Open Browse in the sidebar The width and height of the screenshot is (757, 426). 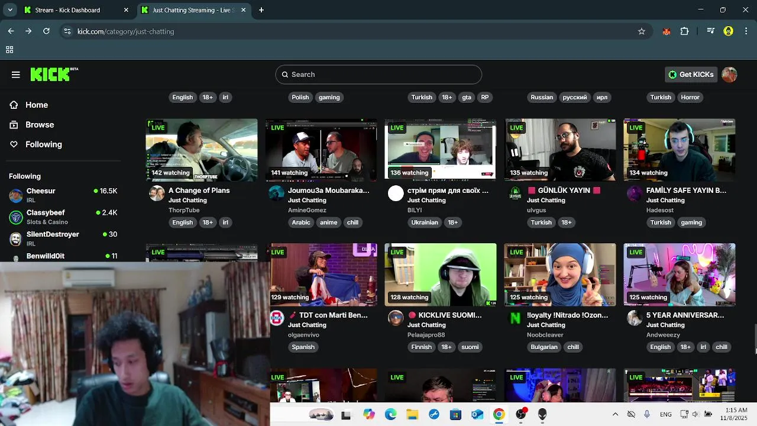(x=40, y=125)
